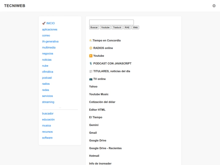Click the newspaper icon beside TITULARES
220x165 pixels.
[x=91, y=71]
